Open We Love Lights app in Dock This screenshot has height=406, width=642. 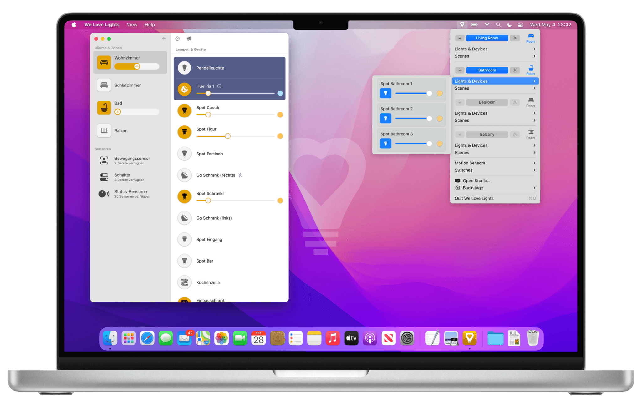coord(469,338)
